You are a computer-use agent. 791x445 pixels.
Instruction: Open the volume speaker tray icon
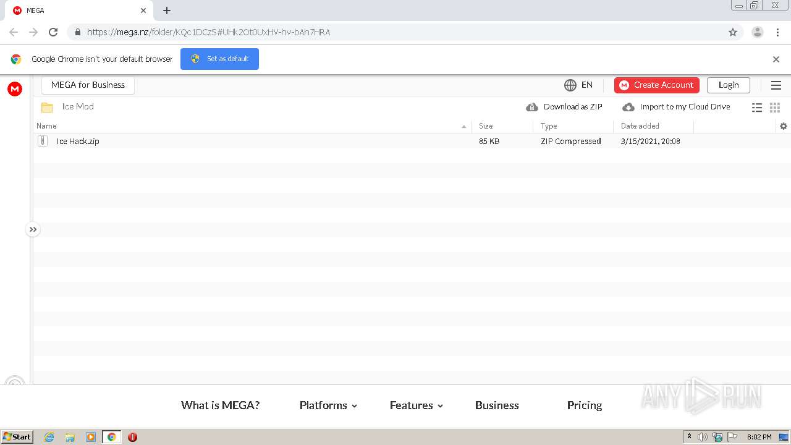(x=703, y=437)
